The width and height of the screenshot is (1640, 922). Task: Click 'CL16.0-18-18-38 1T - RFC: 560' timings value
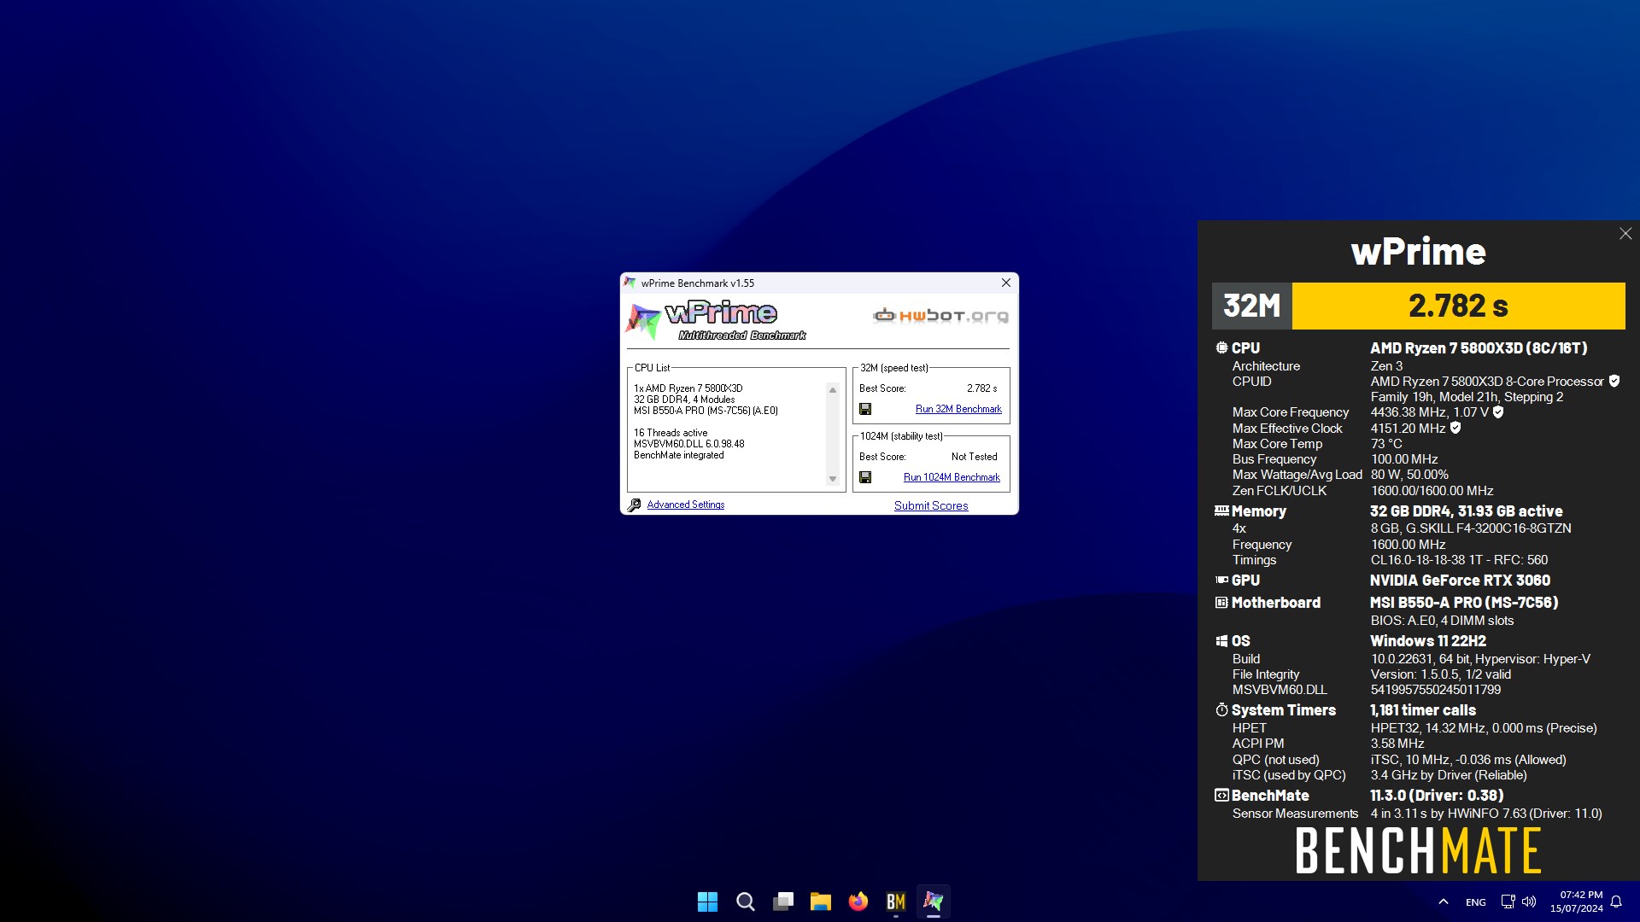coord(1459,560)
